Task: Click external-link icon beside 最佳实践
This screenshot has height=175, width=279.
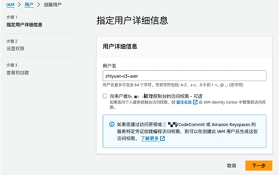Action: click(195, 102)
